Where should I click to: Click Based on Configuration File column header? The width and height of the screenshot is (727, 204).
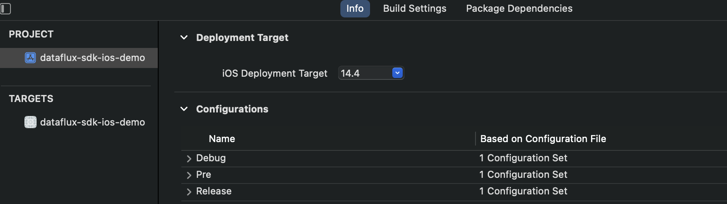tap(543, 139)
